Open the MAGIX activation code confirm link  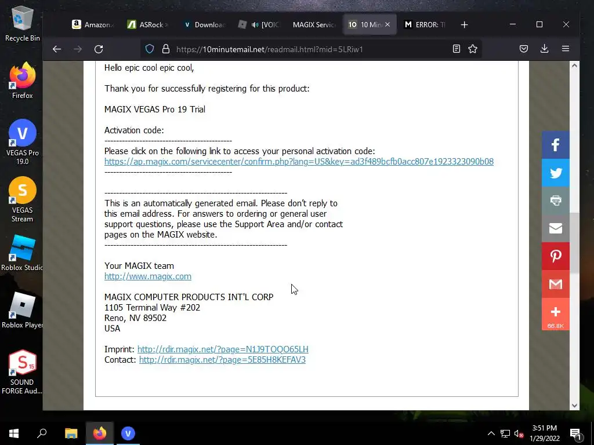(x=299, y=162)
